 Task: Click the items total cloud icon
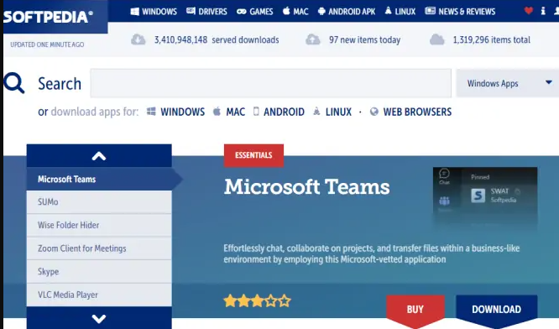(x=436, y=39)
